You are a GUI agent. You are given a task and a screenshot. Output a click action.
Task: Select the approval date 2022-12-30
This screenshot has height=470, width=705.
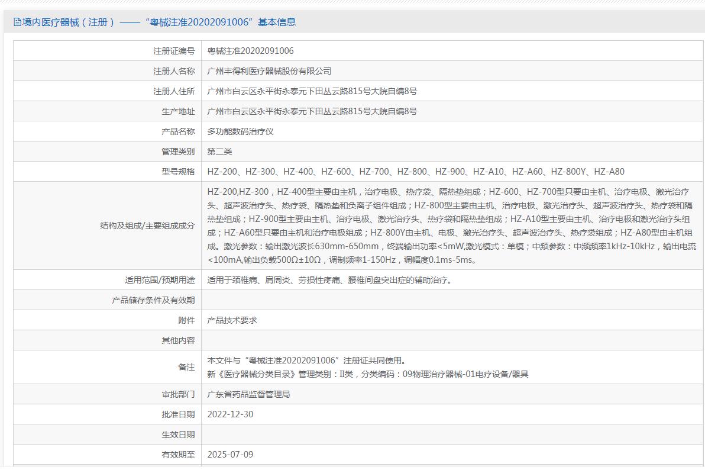(230, 414)
